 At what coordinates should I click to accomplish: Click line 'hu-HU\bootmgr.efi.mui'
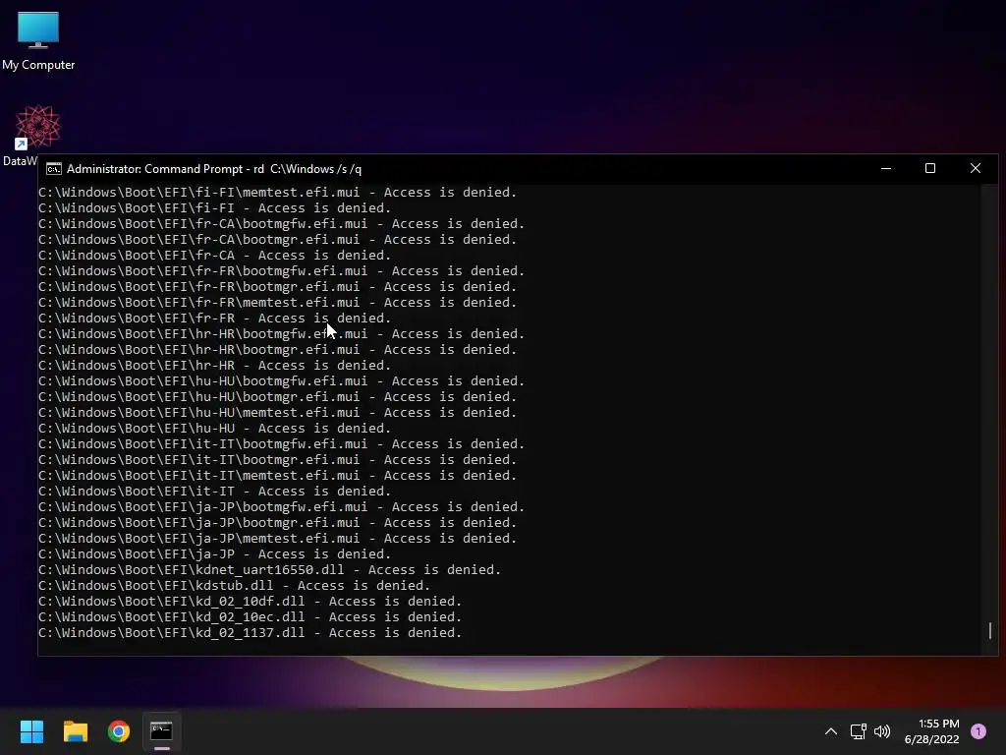(x=278, y=397)
